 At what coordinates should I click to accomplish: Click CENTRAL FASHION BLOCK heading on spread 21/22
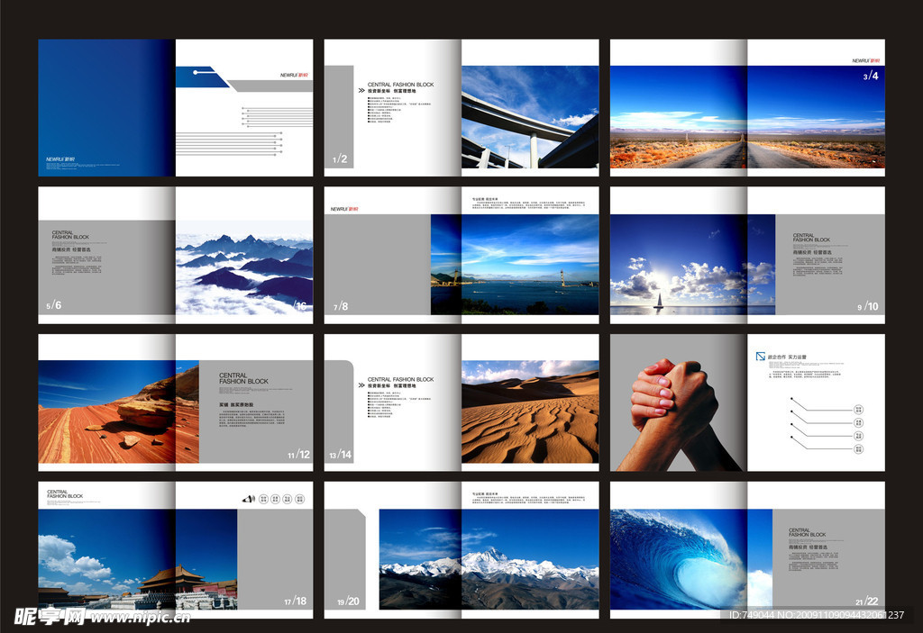(x=807, y=532)
